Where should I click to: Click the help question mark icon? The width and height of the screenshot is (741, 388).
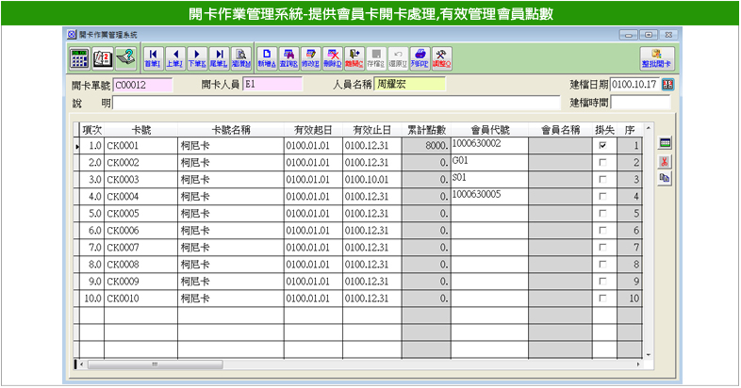pyautogui.click(x=124, y=57)
